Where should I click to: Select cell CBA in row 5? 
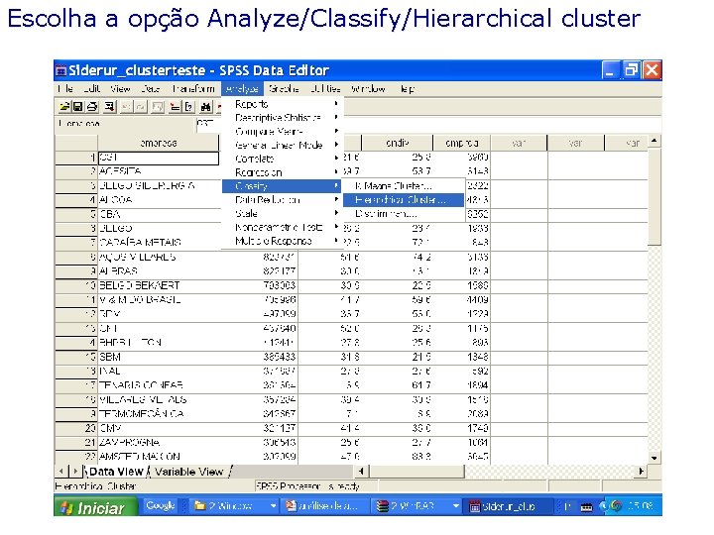[x=159, y=214]
